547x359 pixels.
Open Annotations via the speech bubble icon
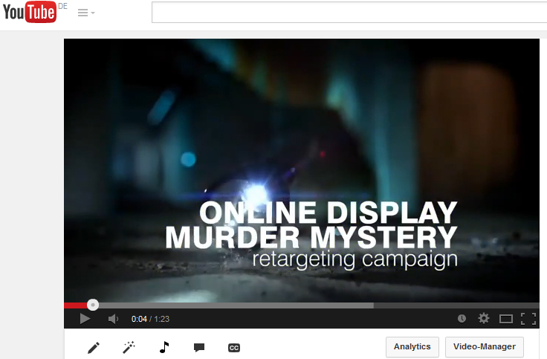point(198,347)
